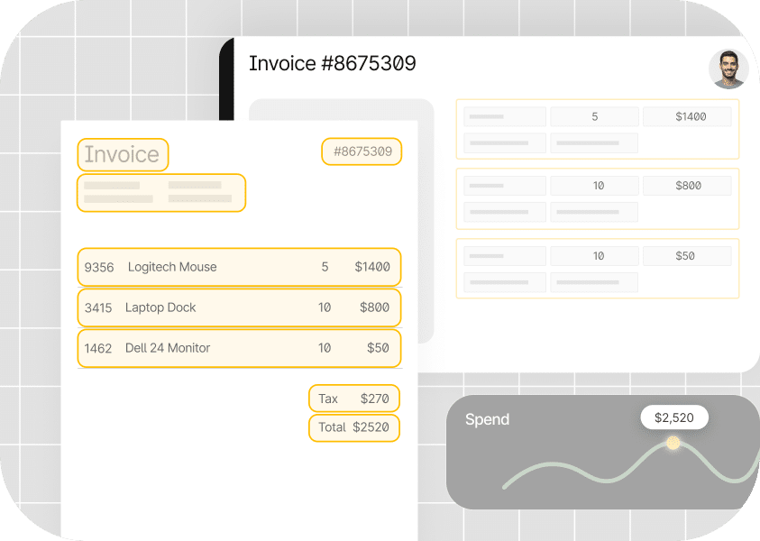
Task: Click the quantity field showing 5 on the right panel
Action: tap(594, 115)
